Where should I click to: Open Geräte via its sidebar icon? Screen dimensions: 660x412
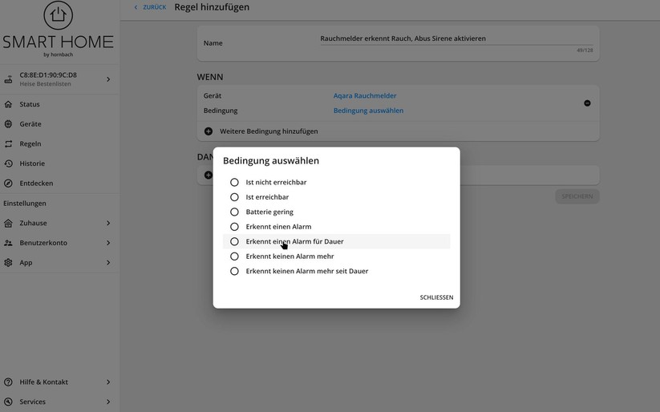(9, 124)
